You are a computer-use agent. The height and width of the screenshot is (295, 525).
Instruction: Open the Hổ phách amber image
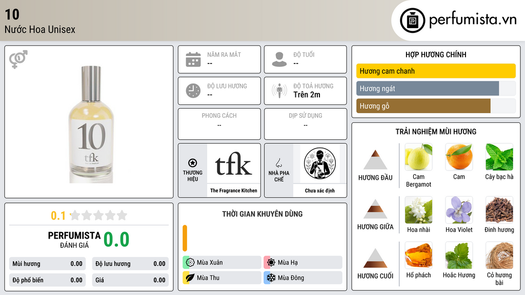418,255
